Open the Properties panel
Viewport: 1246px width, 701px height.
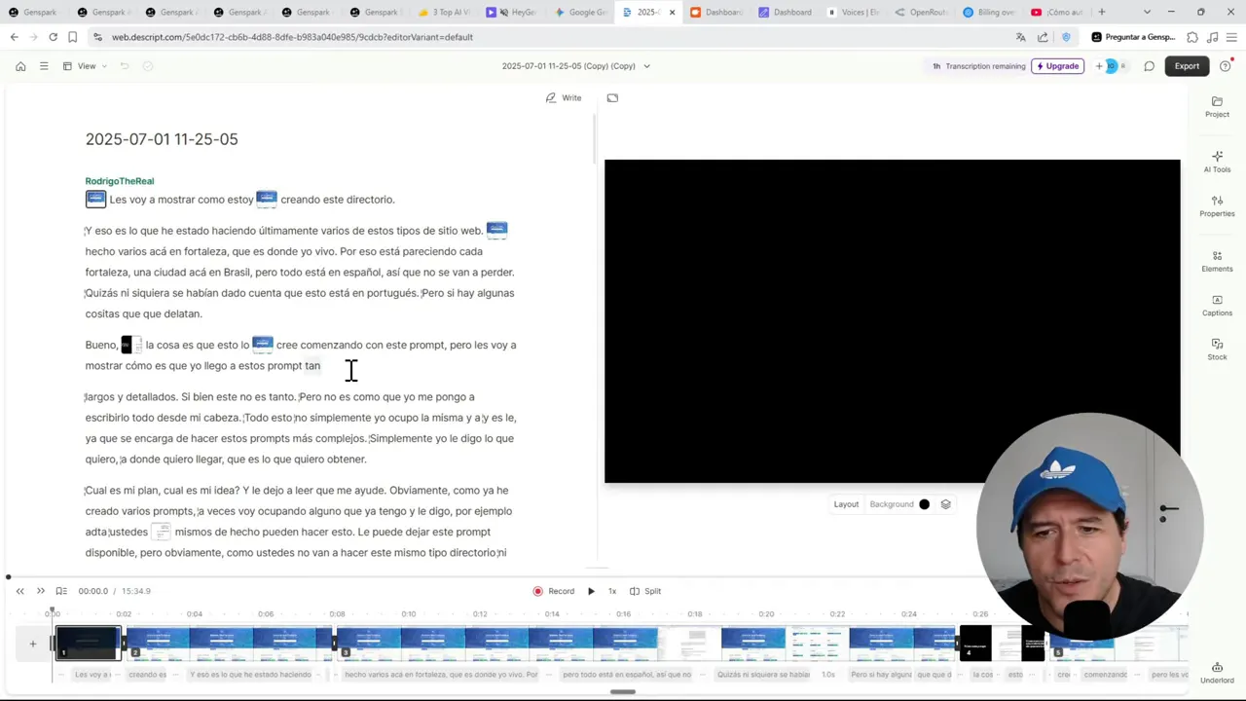click(x=1217, y=206)
